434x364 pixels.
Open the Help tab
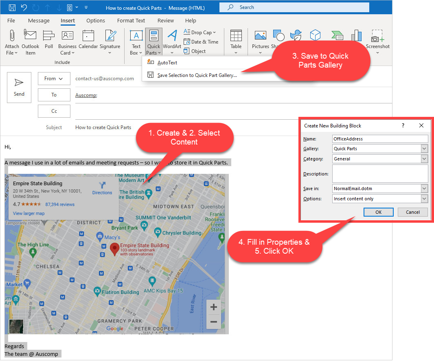click(x=191, y=20)
